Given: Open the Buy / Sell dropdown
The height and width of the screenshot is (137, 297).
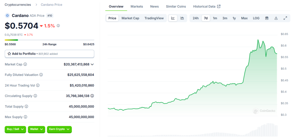Looking at the screenshot, I should pyautogui.click(x=15, y=129).
